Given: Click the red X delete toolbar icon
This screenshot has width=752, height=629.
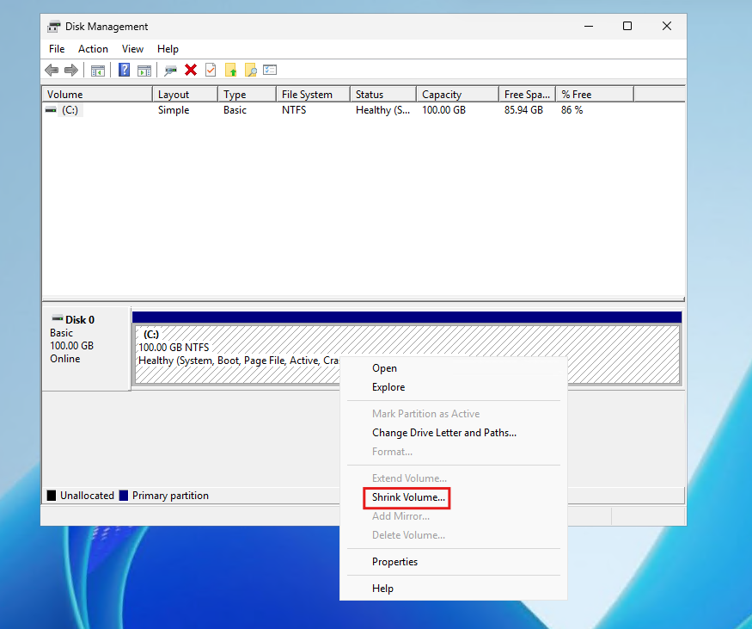Looking at the screenshot, I should [x=191, y=70].
